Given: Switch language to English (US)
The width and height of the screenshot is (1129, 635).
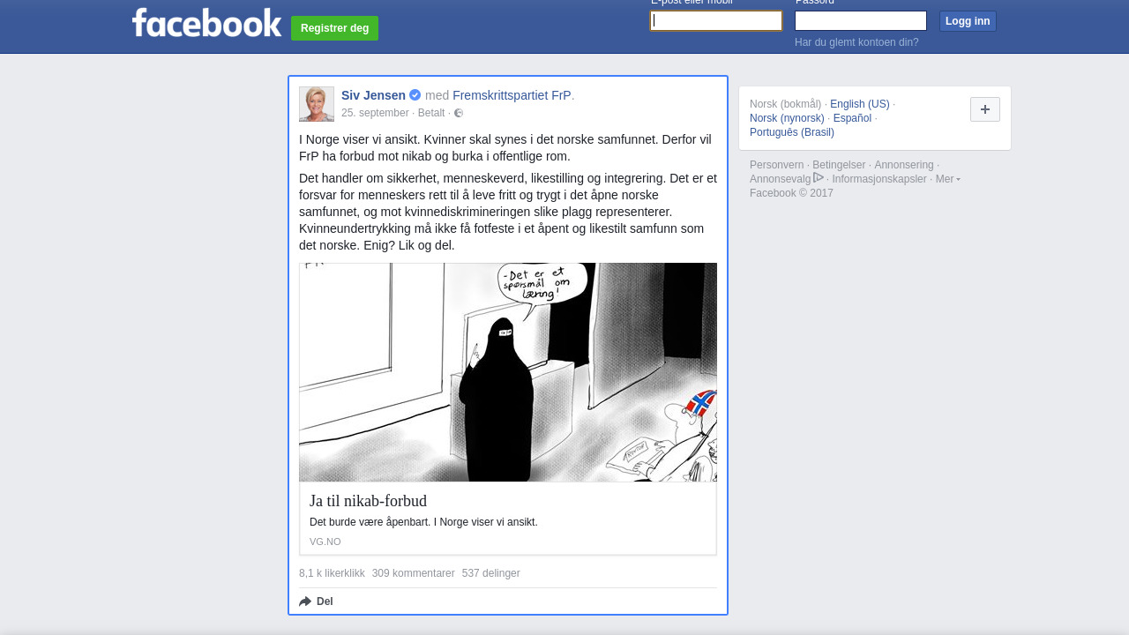Looking at the screenshot, I should click(x=859, y=104).
